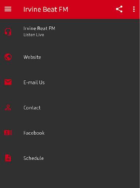
Task: Click the Listen Live subtitle text
Action: pos(34,35)
